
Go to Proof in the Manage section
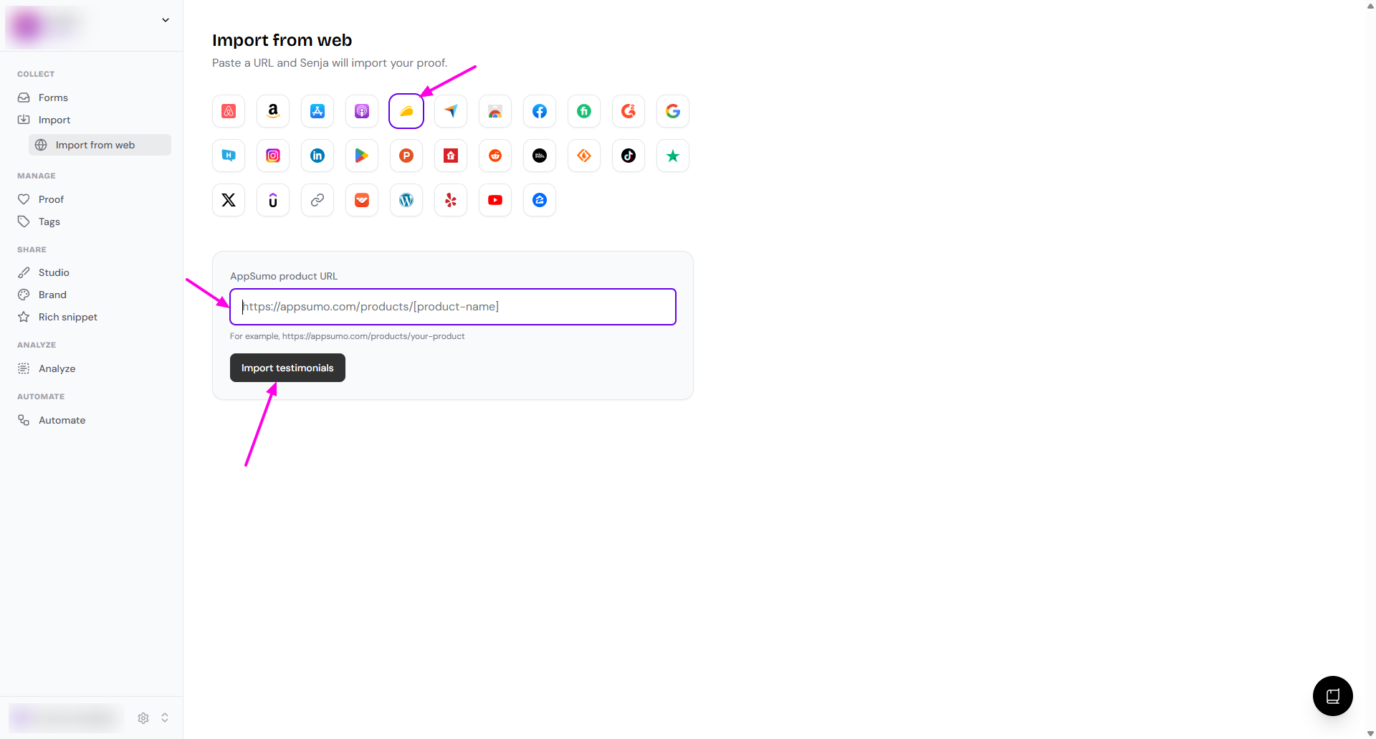coord(51,199)
